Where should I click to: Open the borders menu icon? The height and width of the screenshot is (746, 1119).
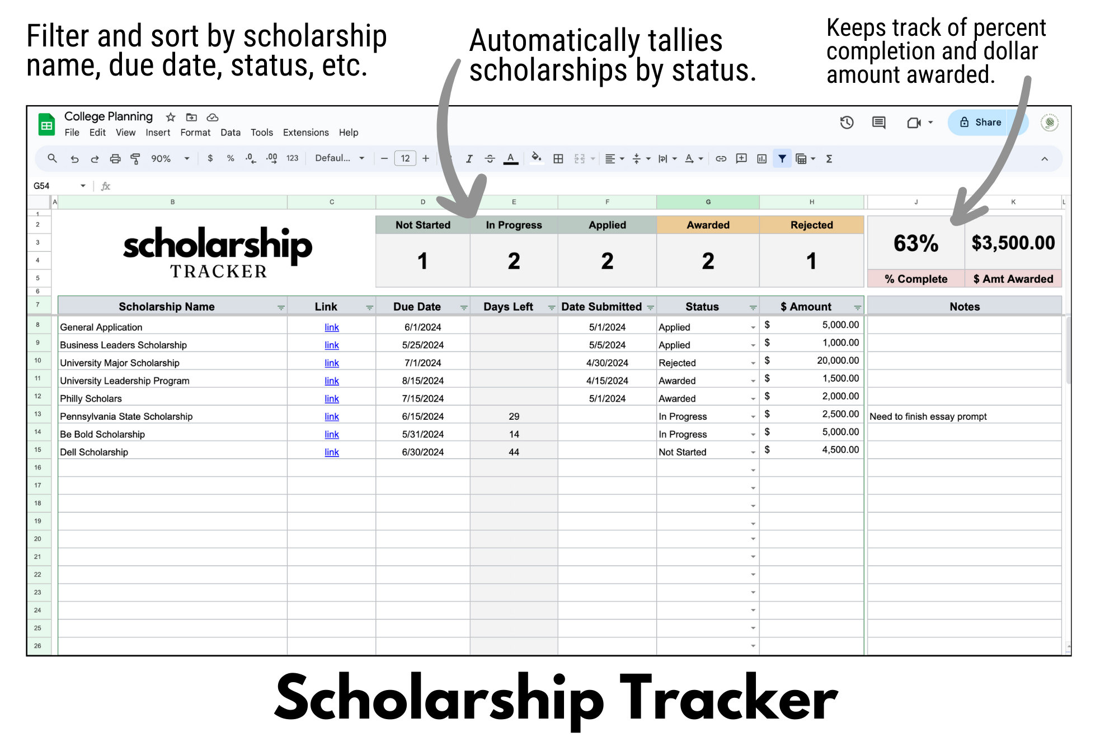click(558, 158)
